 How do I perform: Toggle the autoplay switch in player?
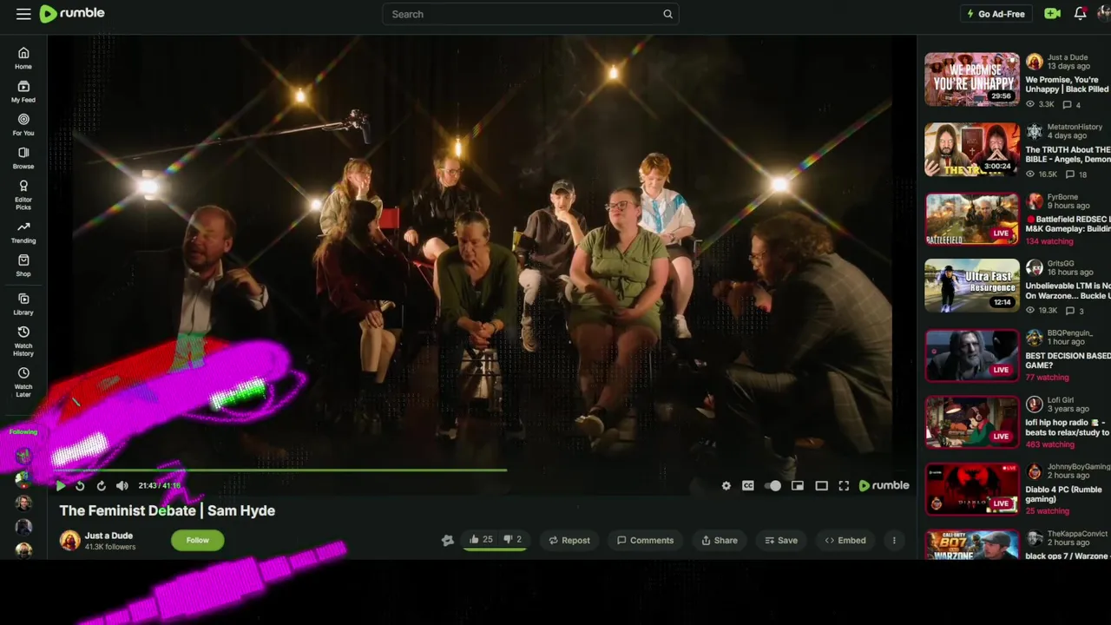pos(772,486)
